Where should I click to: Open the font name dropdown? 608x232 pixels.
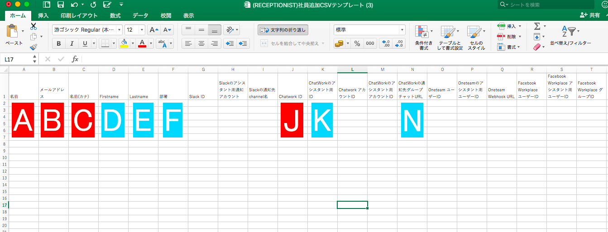pyautogui.click(x=119, y=30)
